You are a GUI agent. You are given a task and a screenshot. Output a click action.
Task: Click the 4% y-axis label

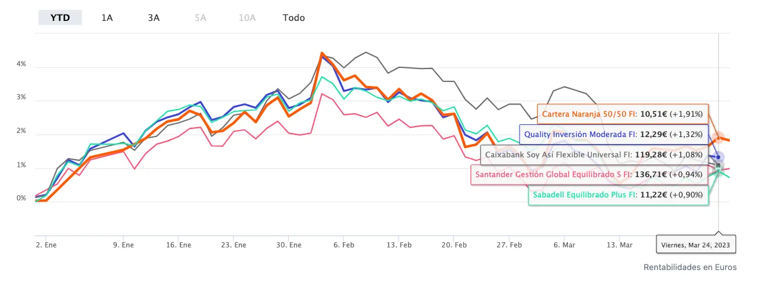click(x=21, y=64)
